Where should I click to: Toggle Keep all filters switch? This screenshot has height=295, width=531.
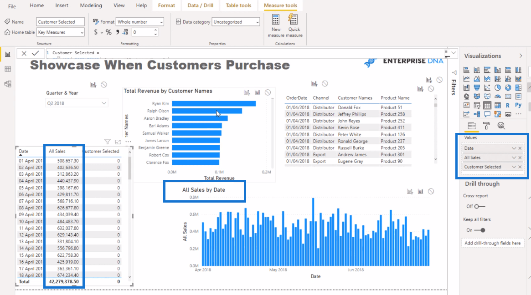pyautogui.click(x=479, y=230)
